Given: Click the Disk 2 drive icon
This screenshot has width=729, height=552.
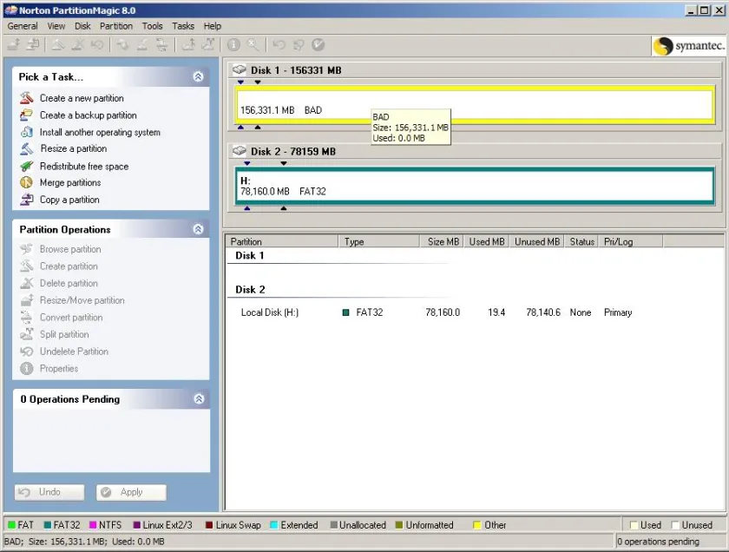Looking at the screenshot, I should click(240, 151).
